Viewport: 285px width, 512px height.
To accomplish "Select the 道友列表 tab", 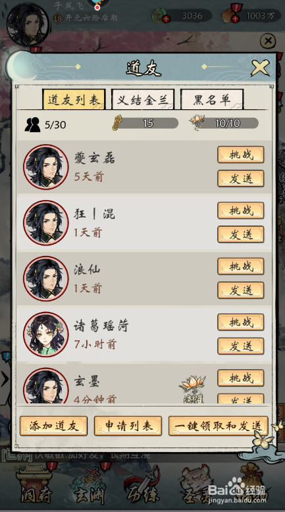I will [74, 99].
